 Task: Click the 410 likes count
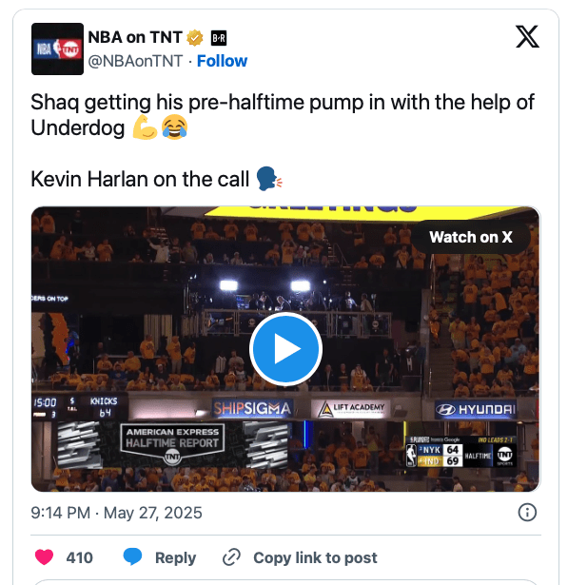click(80, 557)
